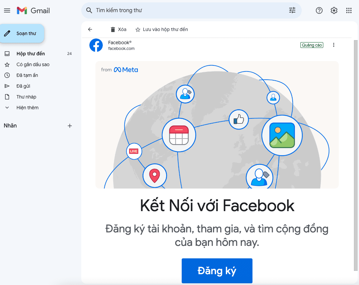This screenshot has width=359, height=285.
Task: Open Có gắn dấu sao folder
Action: tap(33, 65)
